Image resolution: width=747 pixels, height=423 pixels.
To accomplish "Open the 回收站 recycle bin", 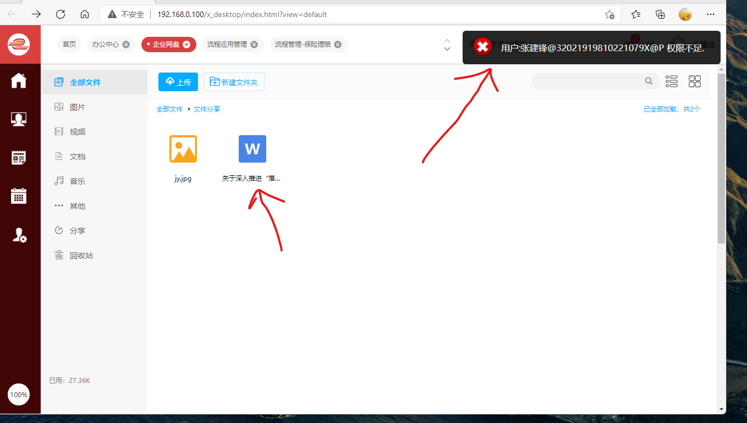I will pyautogui.click(x=94, y=255).
